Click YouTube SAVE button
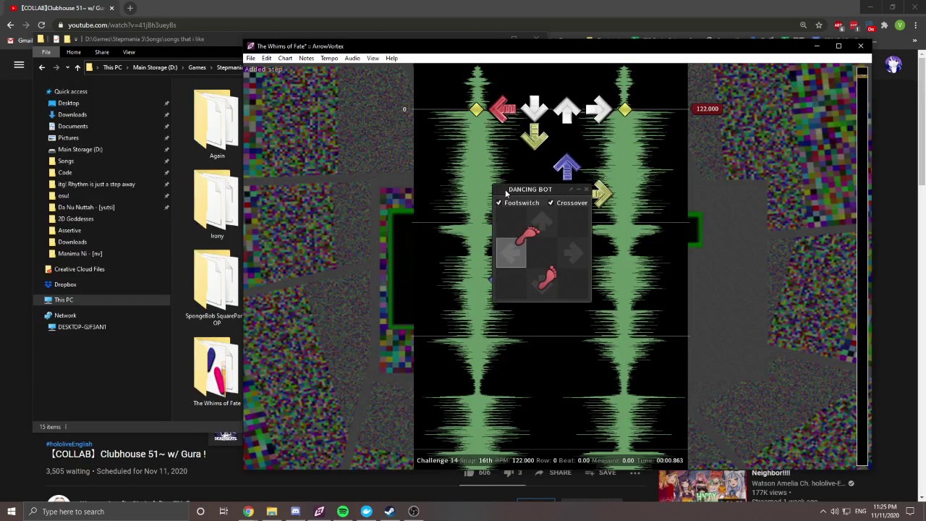The image size is (926, 521). coord(602,473)
